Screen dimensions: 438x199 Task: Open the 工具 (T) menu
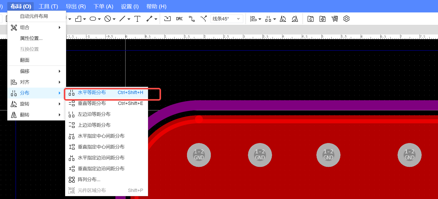tap(48, 6)
